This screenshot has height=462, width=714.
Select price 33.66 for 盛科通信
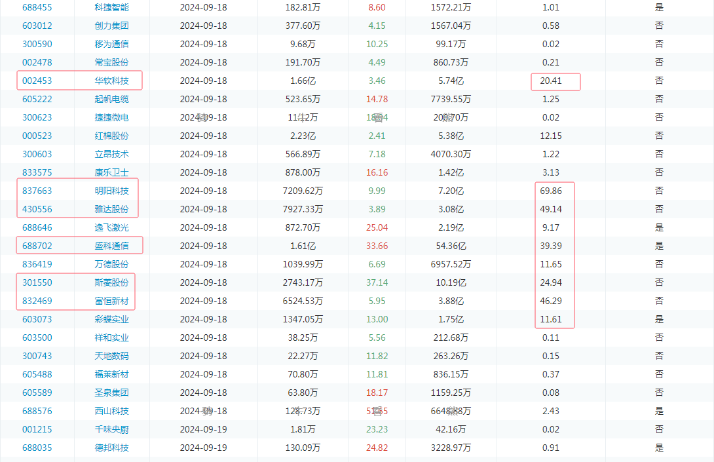click(377, 246)
